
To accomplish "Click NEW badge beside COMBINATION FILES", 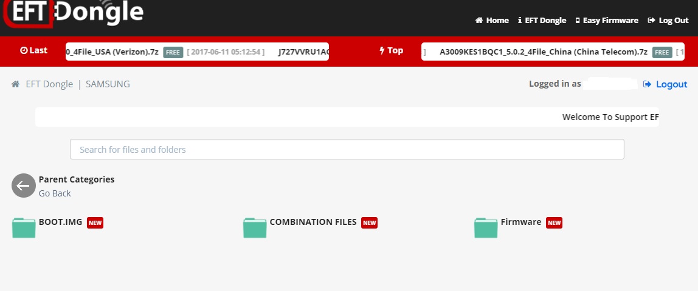I will click(x=369, y=223).
